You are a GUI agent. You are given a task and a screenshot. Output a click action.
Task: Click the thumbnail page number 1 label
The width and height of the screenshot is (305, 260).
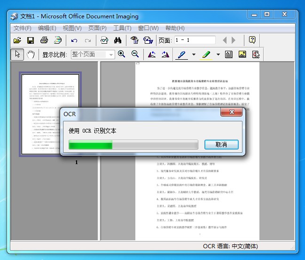click(77, 162)
